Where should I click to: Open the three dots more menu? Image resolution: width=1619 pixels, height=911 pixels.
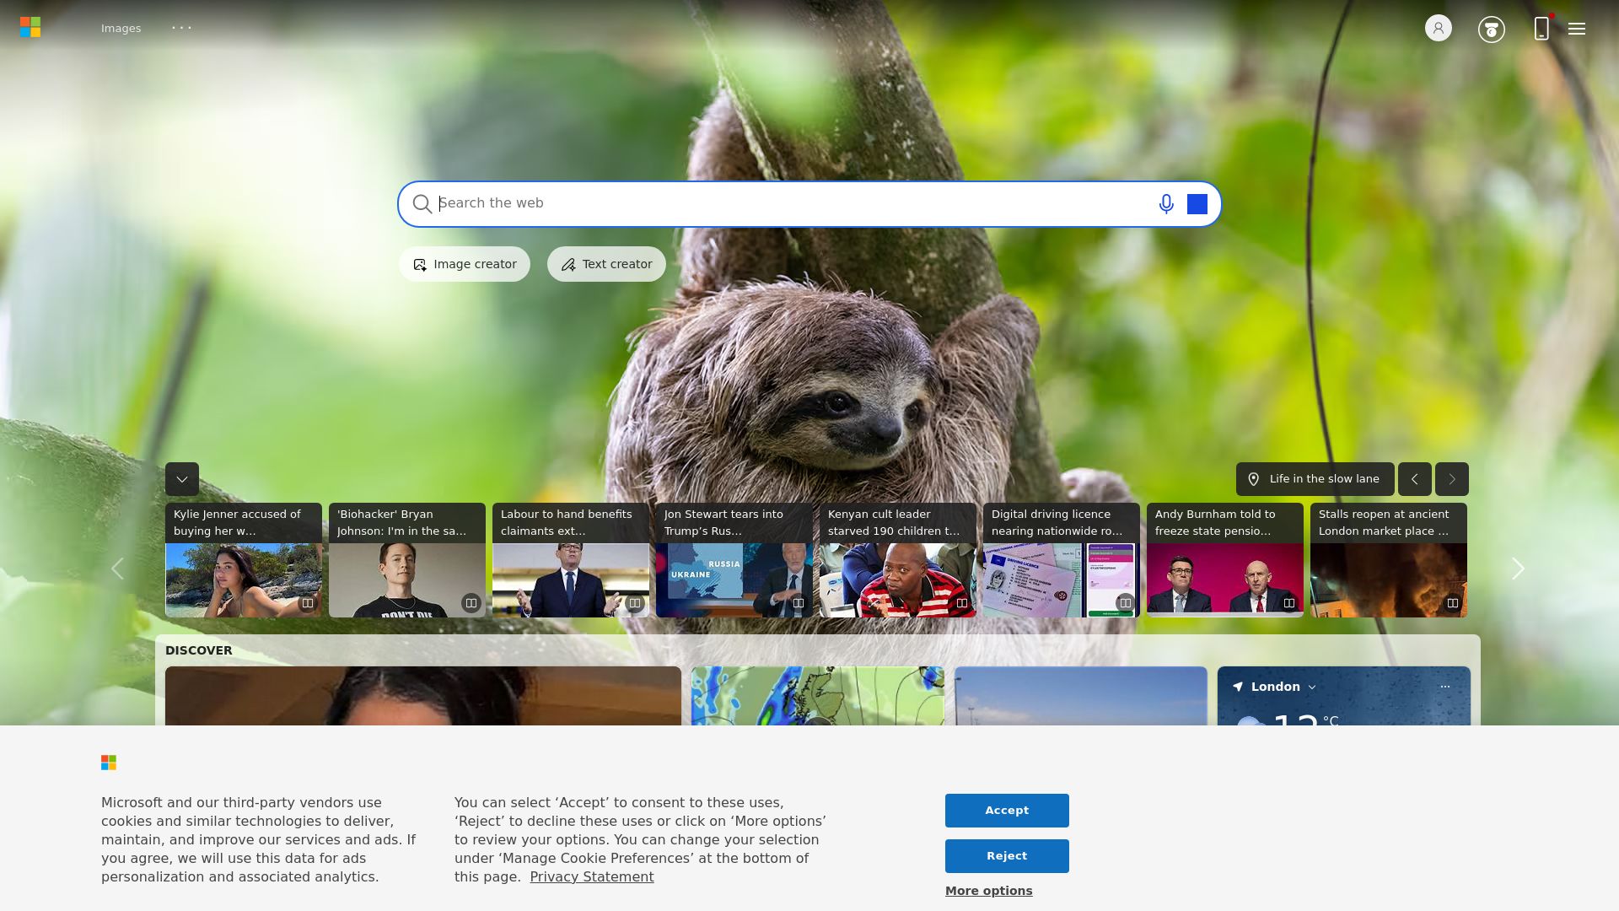coord(182,28)
